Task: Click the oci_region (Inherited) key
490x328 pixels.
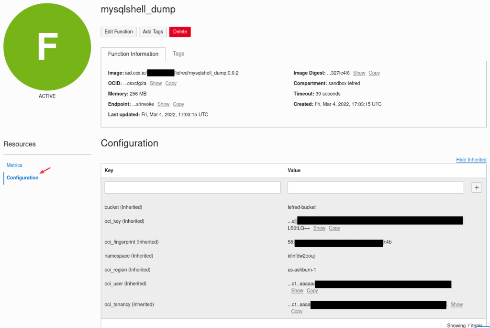Action: 127,270
